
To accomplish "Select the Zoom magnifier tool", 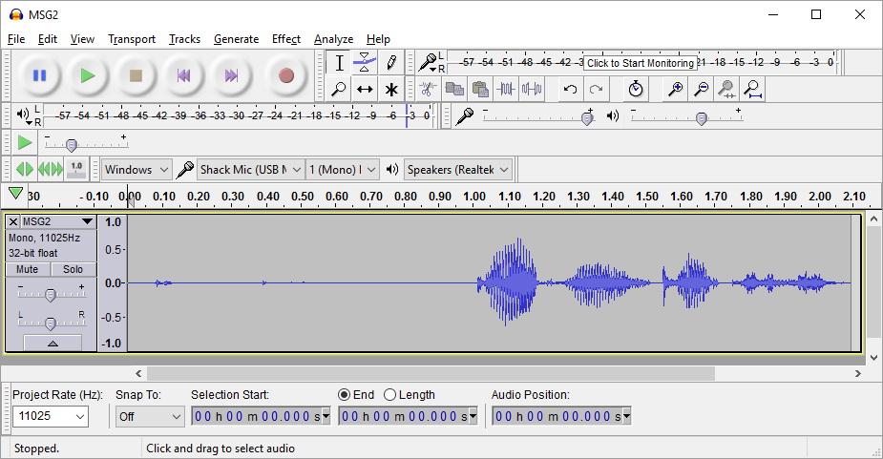I will click(x=339, y=89).
